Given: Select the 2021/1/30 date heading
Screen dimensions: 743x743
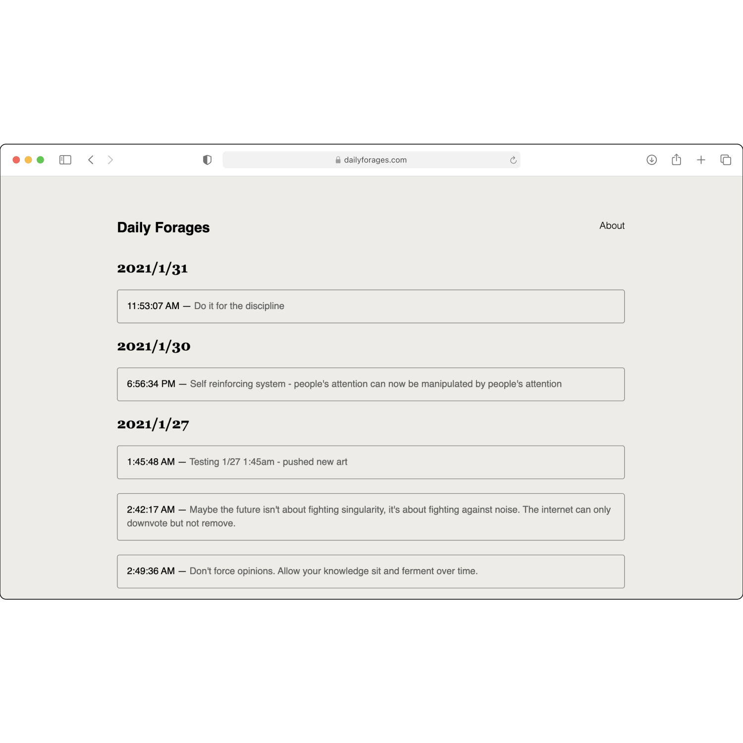Looking at the screenshot, I should 154,346.
